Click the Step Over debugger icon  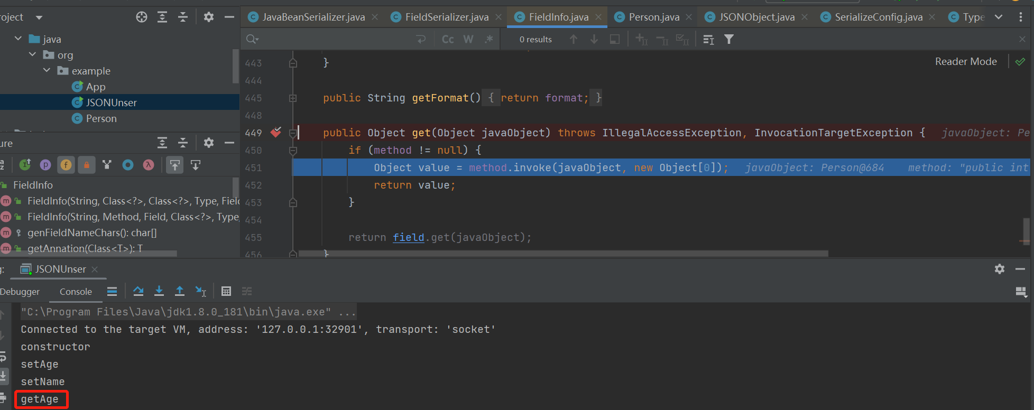(139, 291)
